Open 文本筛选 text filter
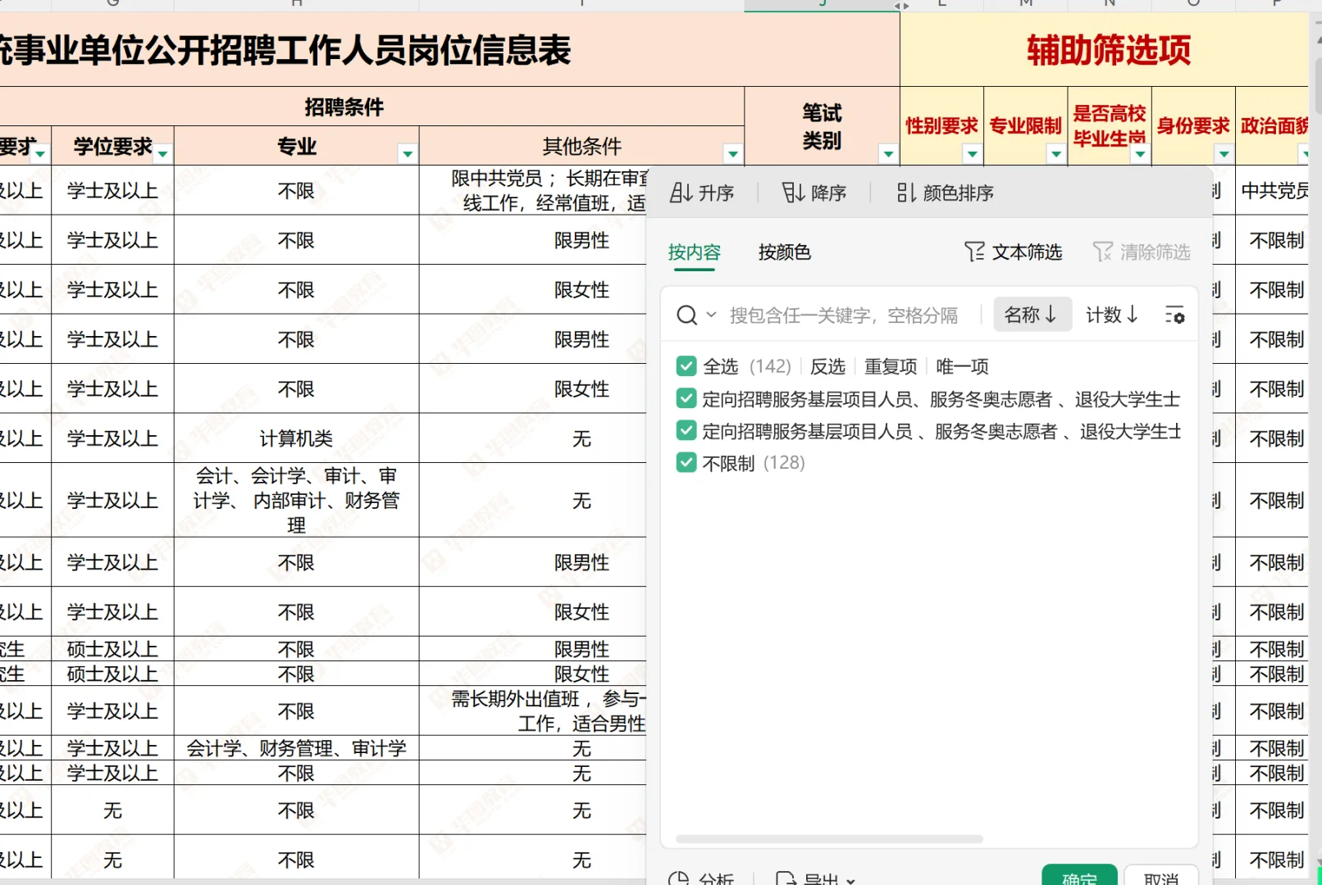1322x885 pixels. click(x=1013, y=252)
